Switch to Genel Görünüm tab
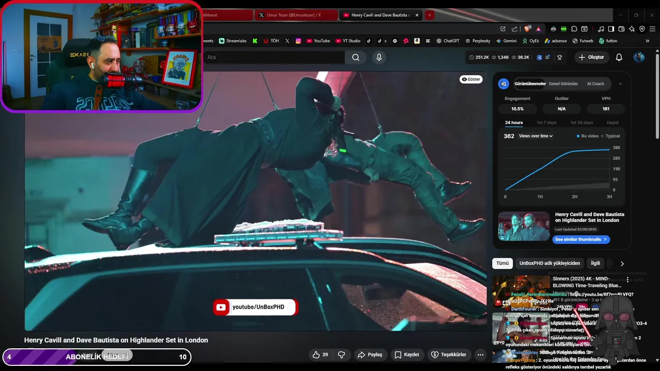The width and height of the screenshot is (660, 371). 563,83
